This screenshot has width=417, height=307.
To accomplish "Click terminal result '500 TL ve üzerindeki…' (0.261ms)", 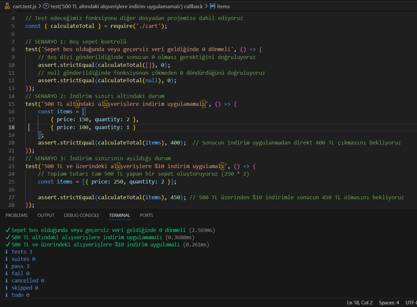I will coord(107,244).
